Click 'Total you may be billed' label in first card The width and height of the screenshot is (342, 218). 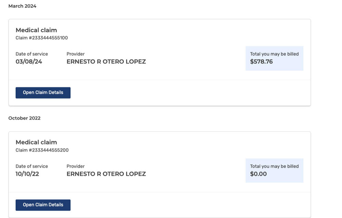pos(274,54)
